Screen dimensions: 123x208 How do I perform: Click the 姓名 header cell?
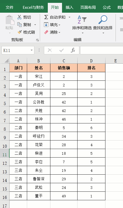click(39, 68)
